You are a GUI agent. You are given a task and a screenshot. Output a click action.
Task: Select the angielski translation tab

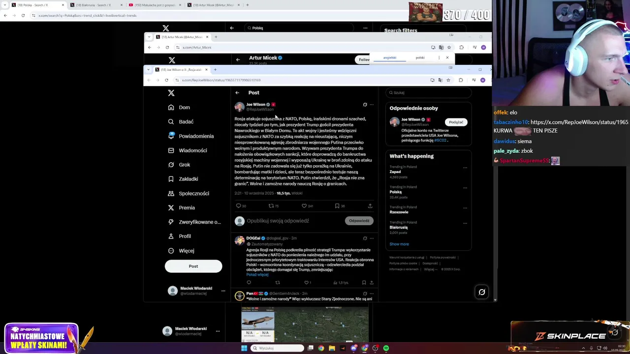[390, 58]
